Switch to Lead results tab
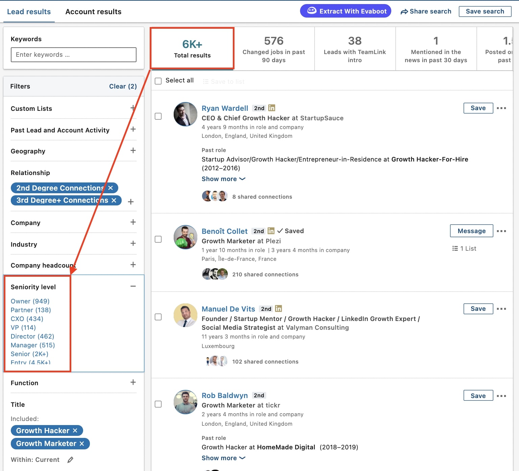 point(29,12)
